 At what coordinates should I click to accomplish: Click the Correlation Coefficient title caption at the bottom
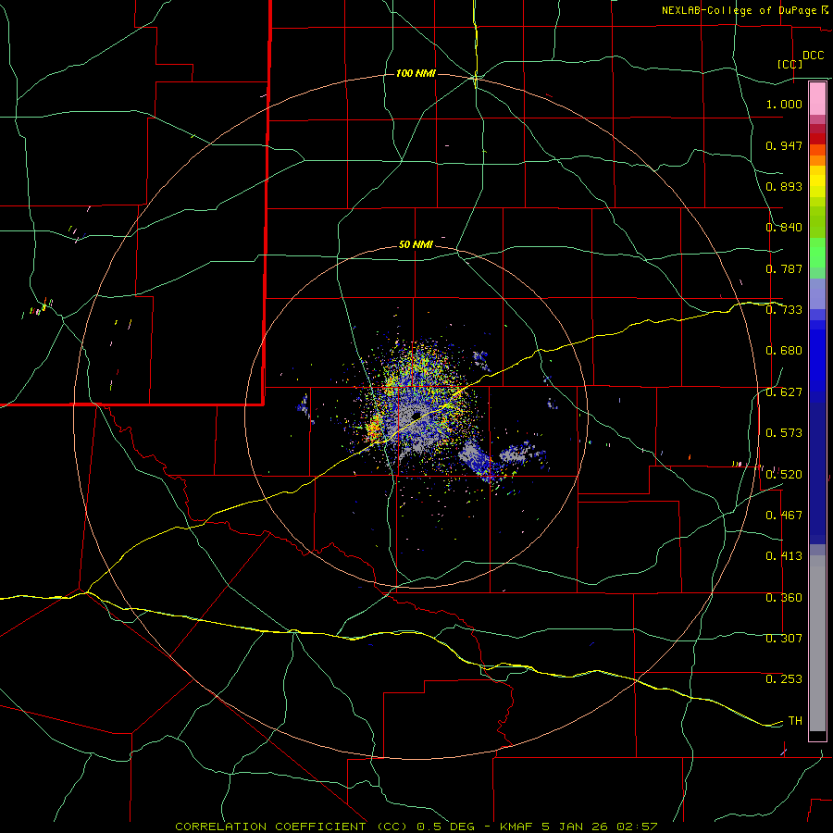click(416, 827)
